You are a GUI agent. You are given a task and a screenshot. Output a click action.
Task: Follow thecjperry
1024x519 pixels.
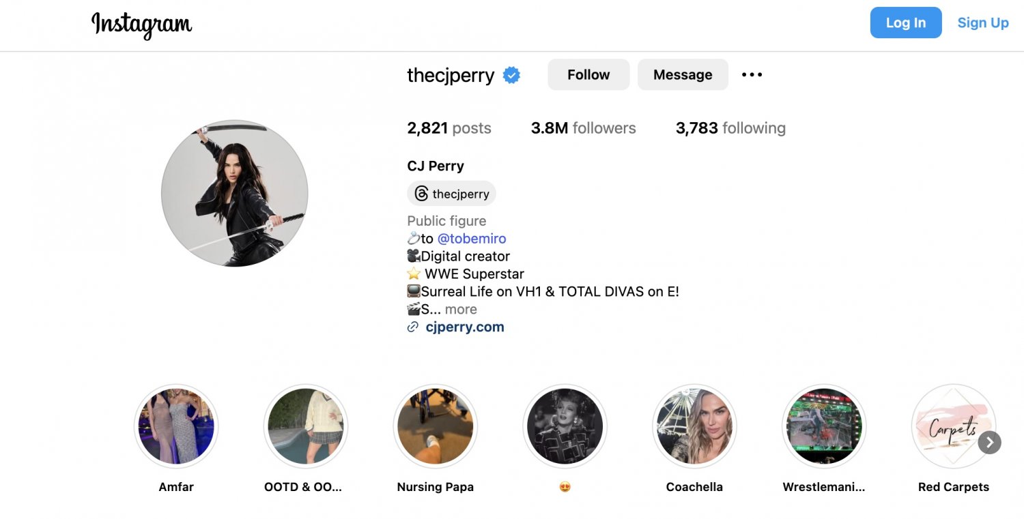[588, 74]
